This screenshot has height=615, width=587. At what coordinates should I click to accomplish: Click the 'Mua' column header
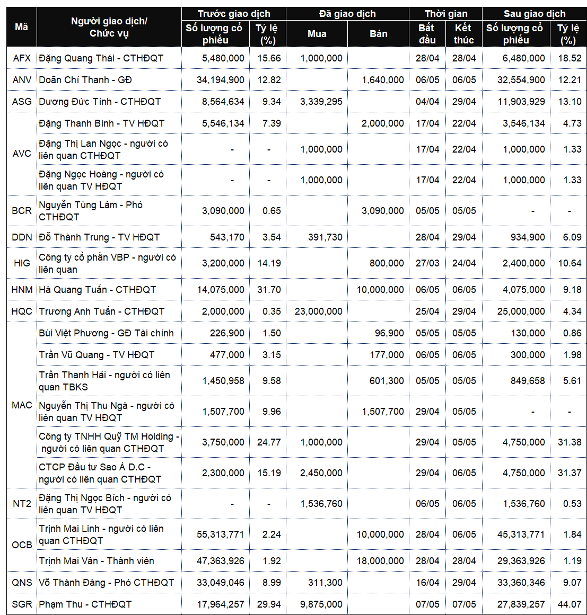(317, 34)
